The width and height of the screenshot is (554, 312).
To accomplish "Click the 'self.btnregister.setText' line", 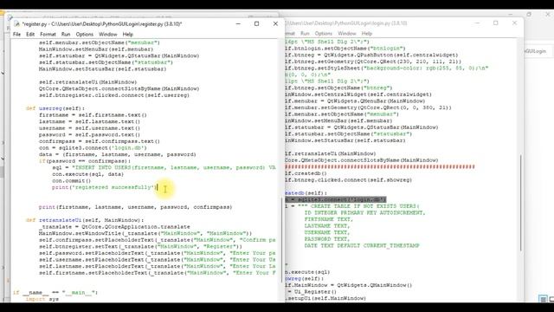I will (x=140, y=246).
